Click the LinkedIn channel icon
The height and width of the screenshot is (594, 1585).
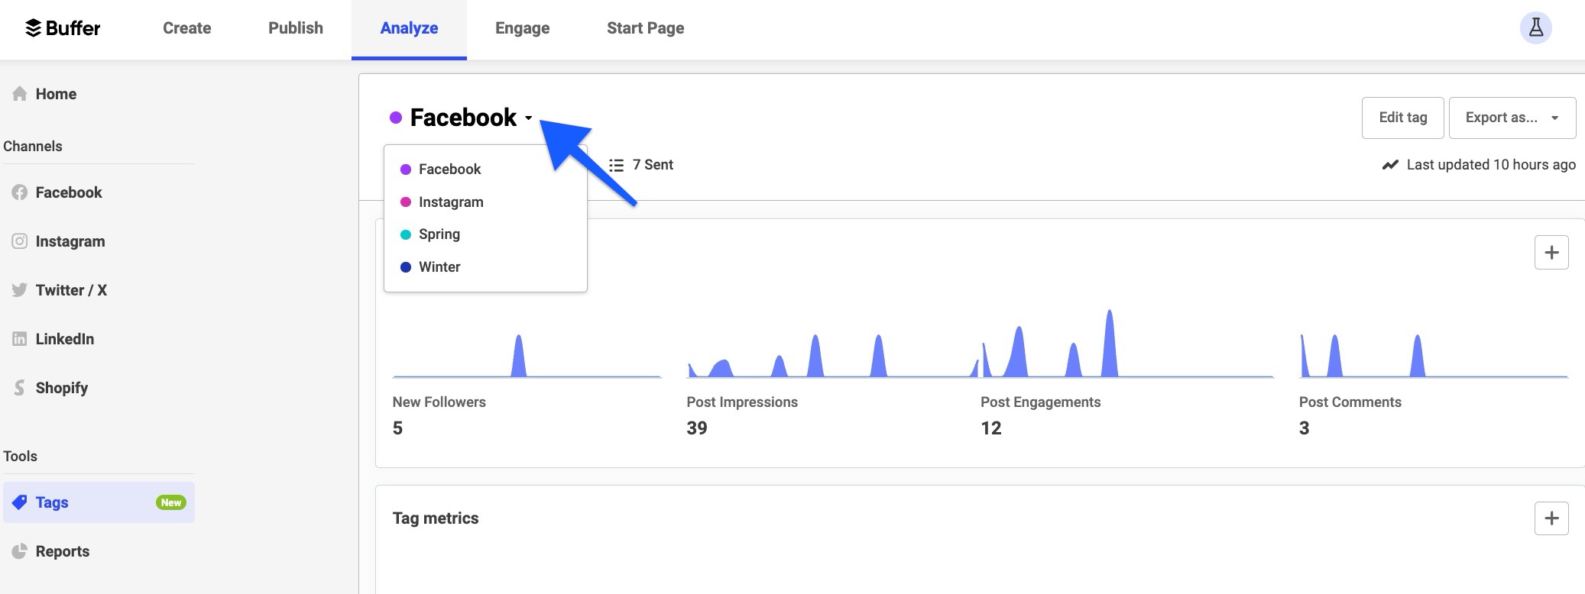[20, 339]
